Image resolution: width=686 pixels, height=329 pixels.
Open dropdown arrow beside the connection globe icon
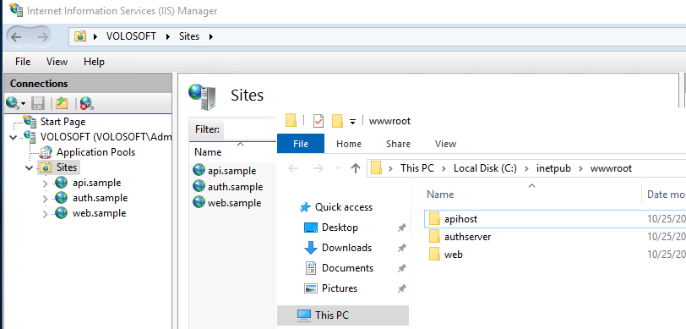(x=23, y=104)
